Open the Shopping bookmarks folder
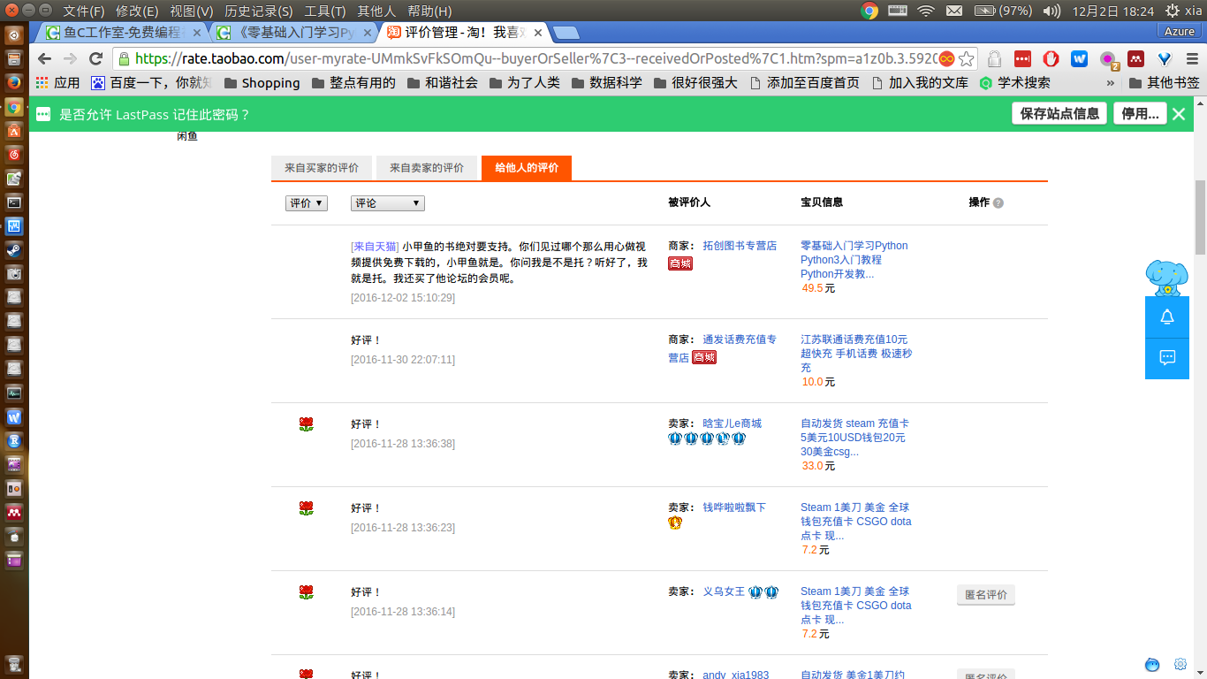 coord(262,82)
